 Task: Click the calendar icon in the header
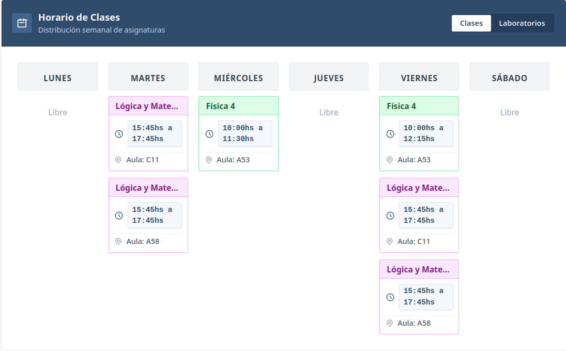tap(22, 23)
